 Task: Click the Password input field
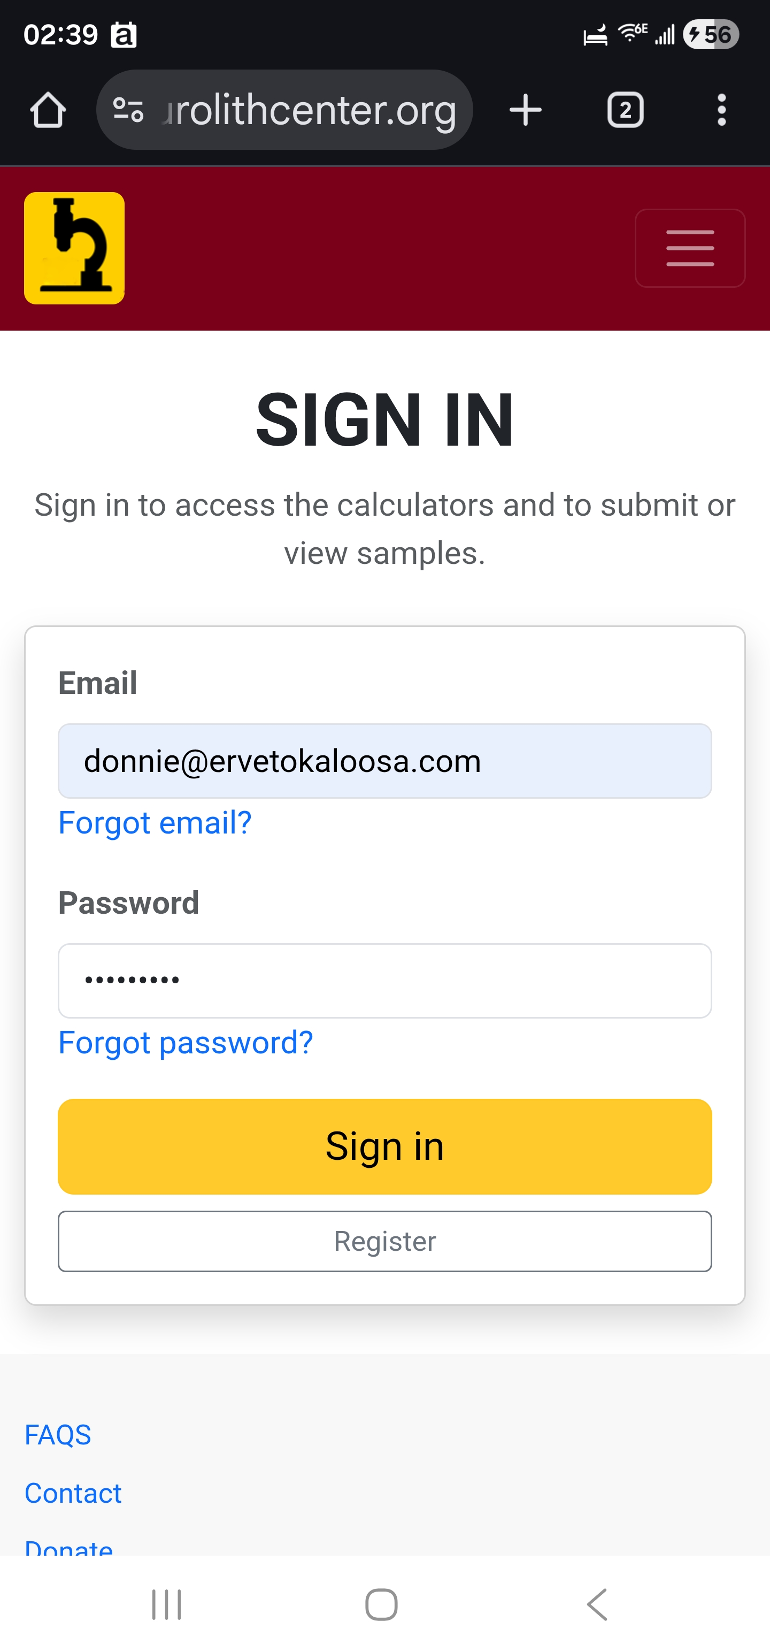[x=384, y=981]
